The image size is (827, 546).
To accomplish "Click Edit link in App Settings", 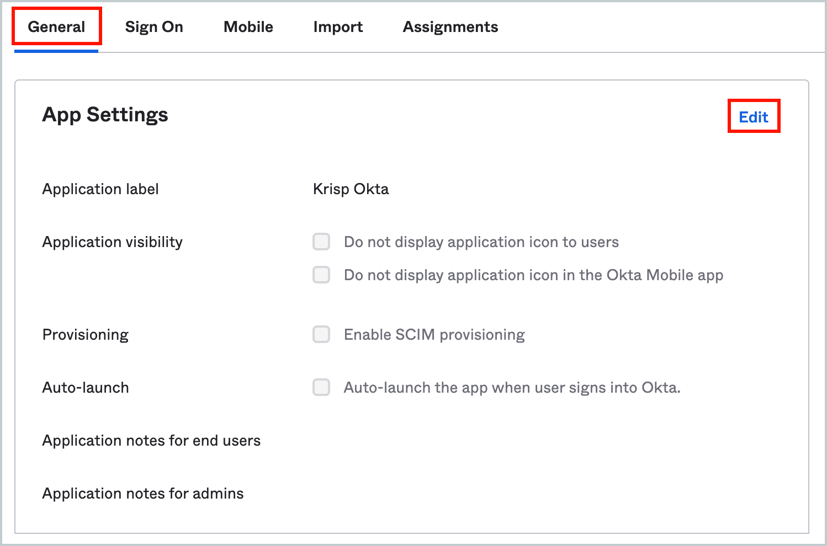I will pos(754,117).
